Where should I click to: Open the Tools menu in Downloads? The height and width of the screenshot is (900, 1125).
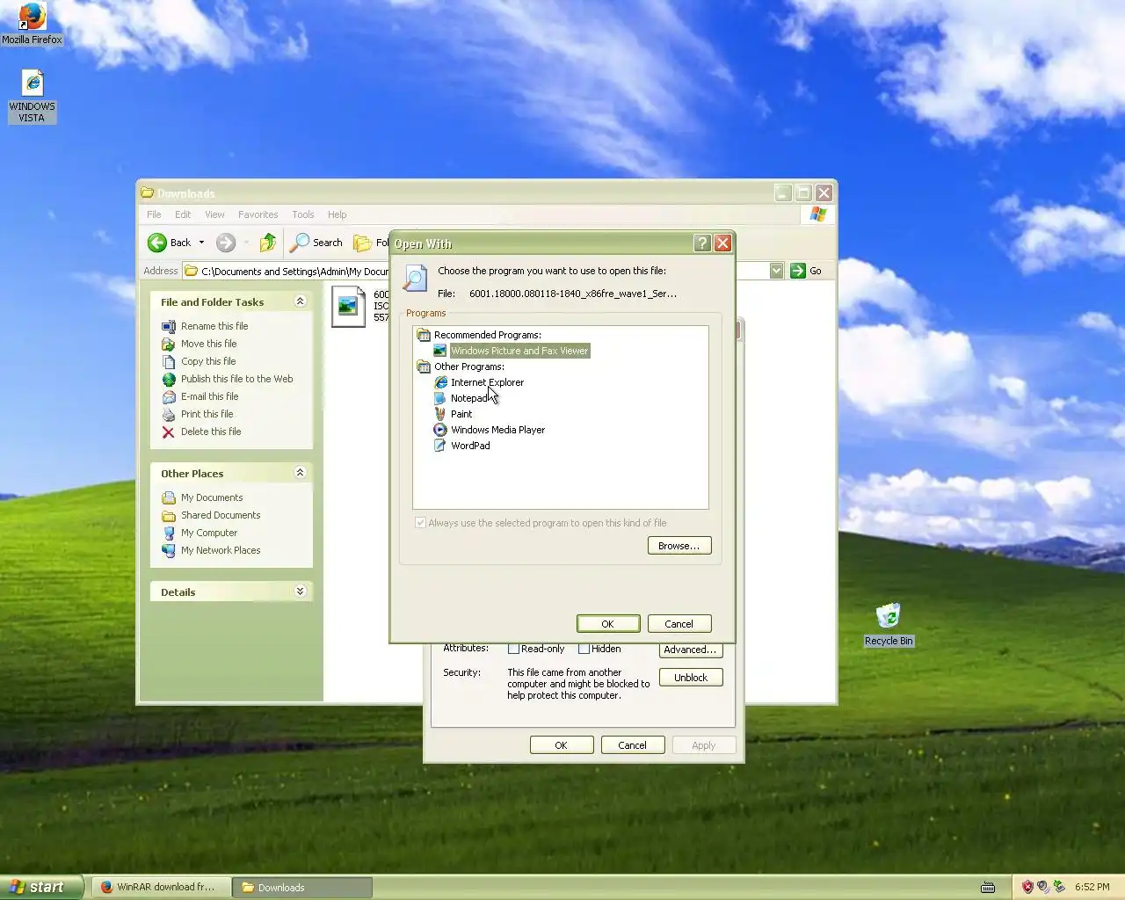tap(303, 214)
